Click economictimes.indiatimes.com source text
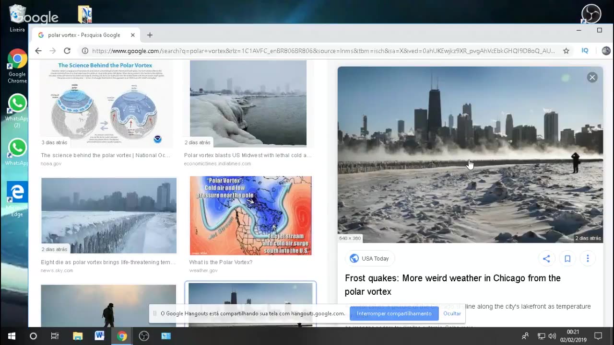 (x=217, y=163)
